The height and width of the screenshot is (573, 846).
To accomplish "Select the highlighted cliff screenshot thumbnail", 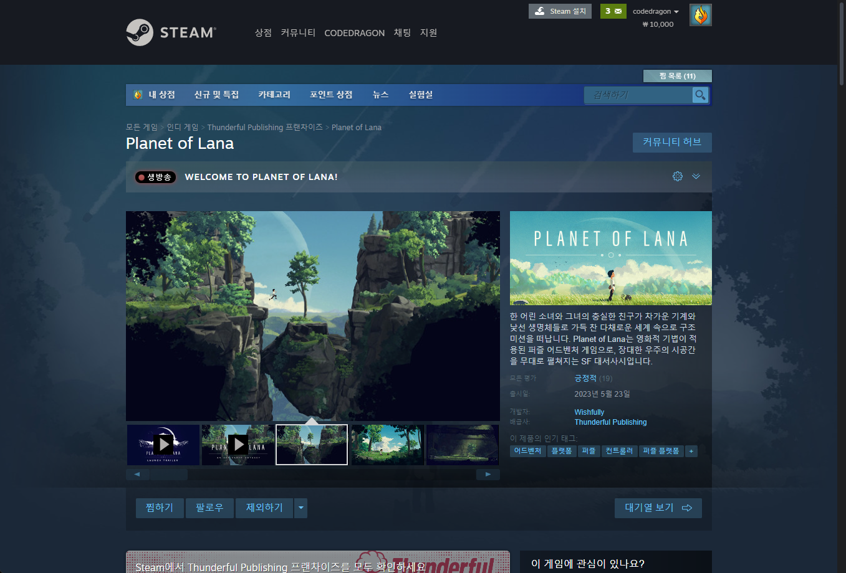I will (x=312, y=445).
